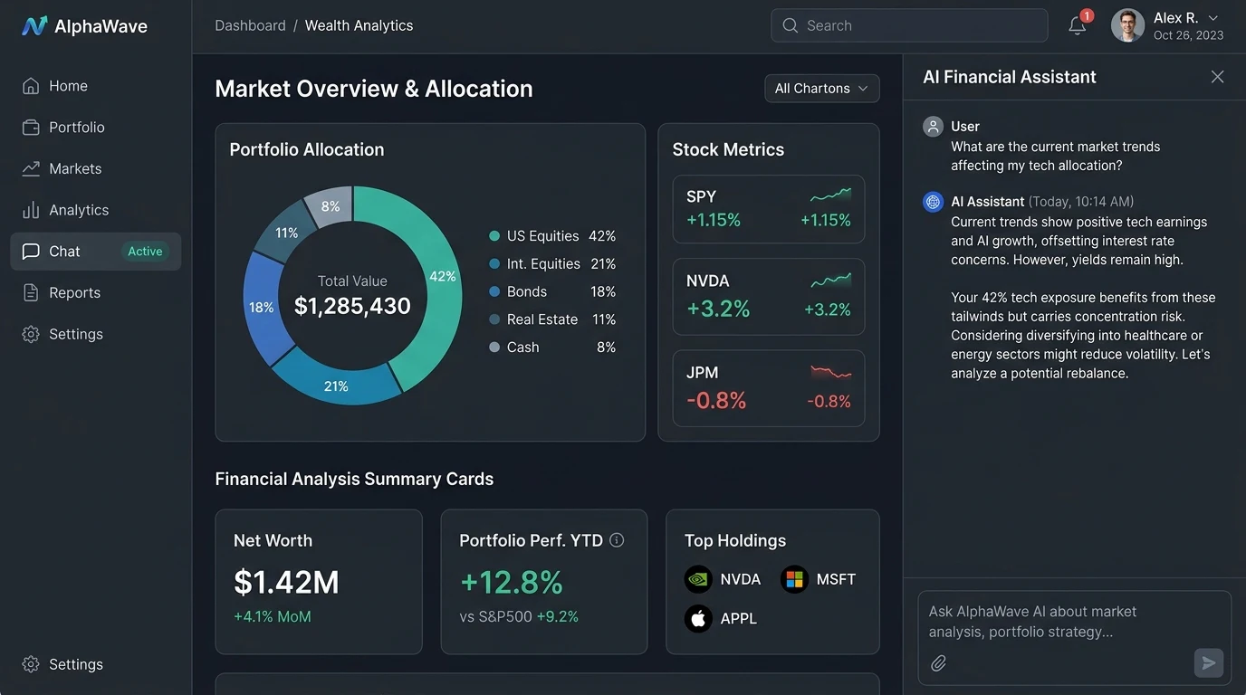Expand the Alex R. account menu chevron
Image resolution: width=1246 pixels, height=695 pixels.
[1214, 18]
